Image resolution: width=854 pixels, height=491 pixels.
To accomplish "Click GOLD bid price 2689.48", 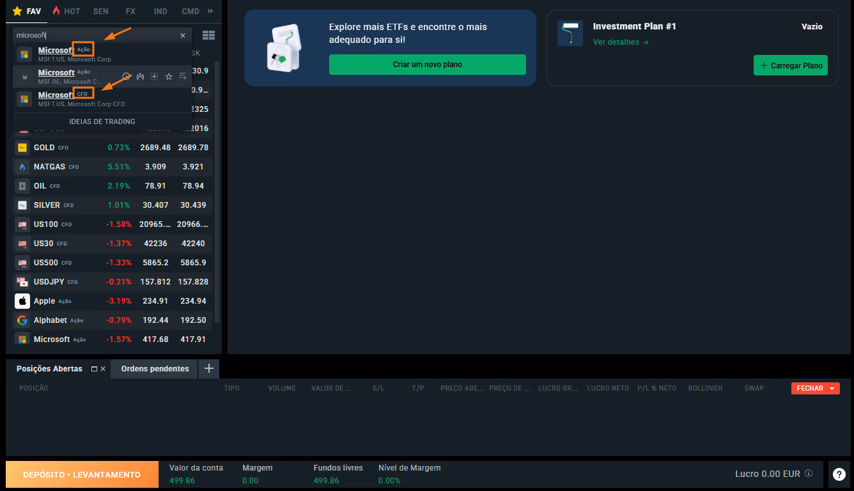I will tap(155, 148).
